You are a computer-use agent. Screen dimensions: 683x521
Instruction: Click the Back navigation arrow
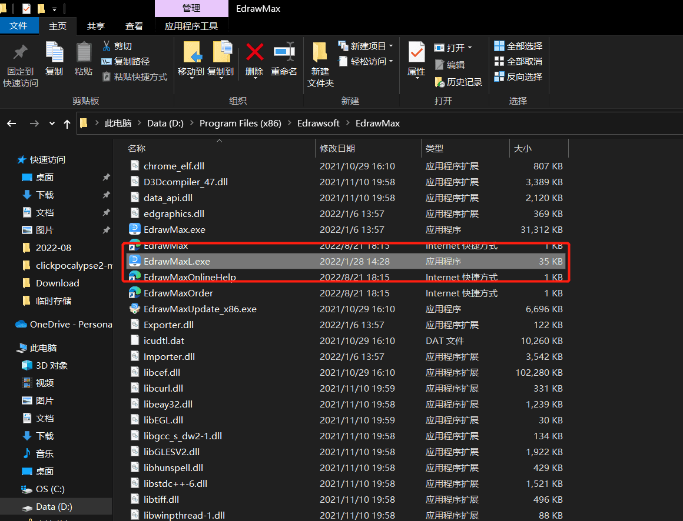pyautogui.click(x=12, y=123)
